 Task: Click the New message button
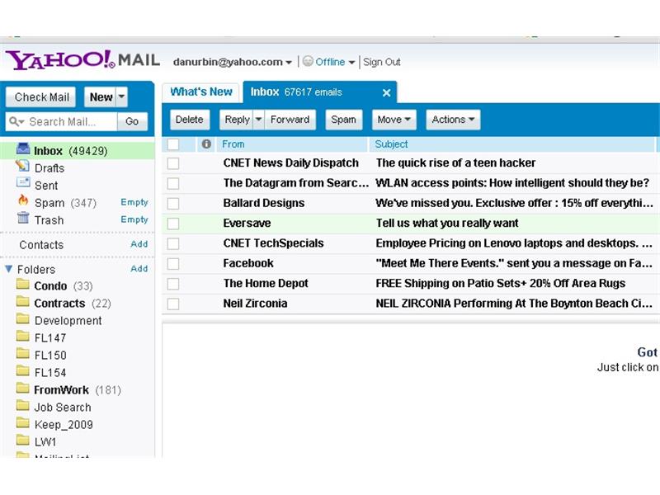[101, 97]
